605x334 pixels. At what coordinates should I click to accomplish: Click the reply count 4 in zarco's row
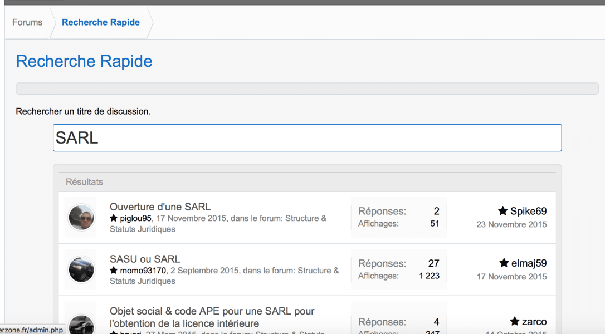pos(436,322)
